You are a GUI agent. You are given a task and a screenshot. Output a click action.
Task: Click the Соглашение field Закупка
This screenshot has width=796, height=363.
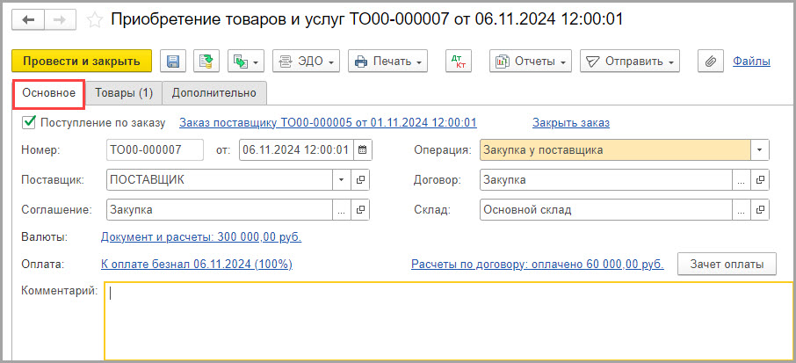click(x=220, y=210)
